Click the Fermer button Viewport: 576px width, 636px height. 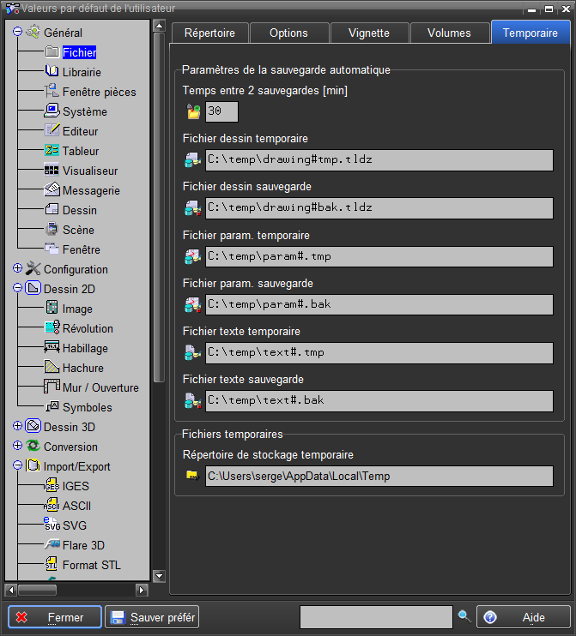(55, 617)
